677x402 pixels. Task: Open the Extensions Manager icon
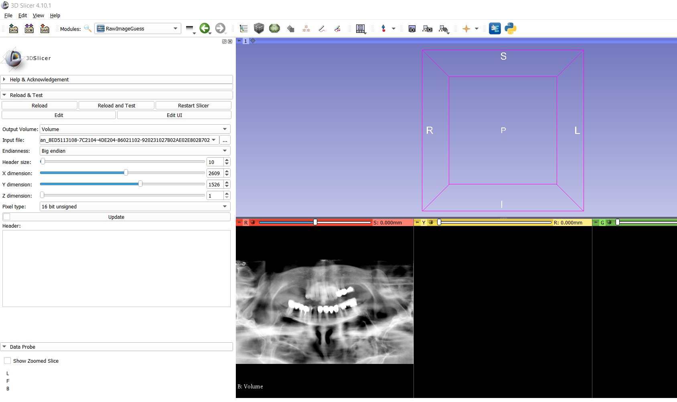(x=495, y=28)
